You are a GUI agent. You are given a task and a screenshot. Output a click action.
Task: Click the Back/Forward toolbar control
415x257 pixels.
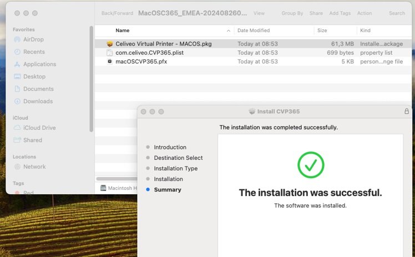(117, 13)
